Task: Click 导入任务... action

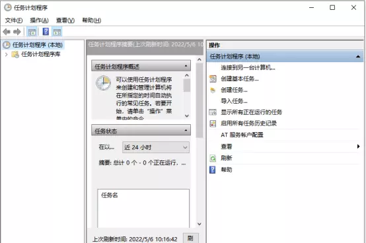Action: 234,101
